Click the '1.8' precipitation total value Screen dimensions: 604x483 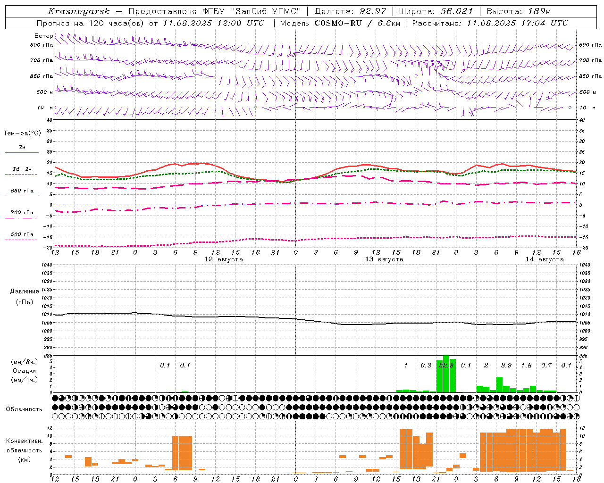coord(526,365)
